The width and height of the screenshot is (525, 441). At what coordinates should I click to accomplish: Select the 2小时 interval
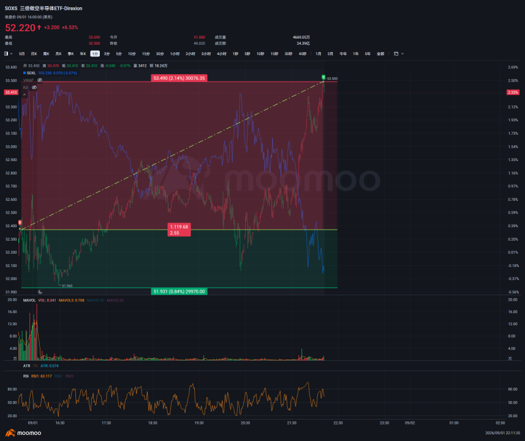pyautogui.click(x=191, y=53)
